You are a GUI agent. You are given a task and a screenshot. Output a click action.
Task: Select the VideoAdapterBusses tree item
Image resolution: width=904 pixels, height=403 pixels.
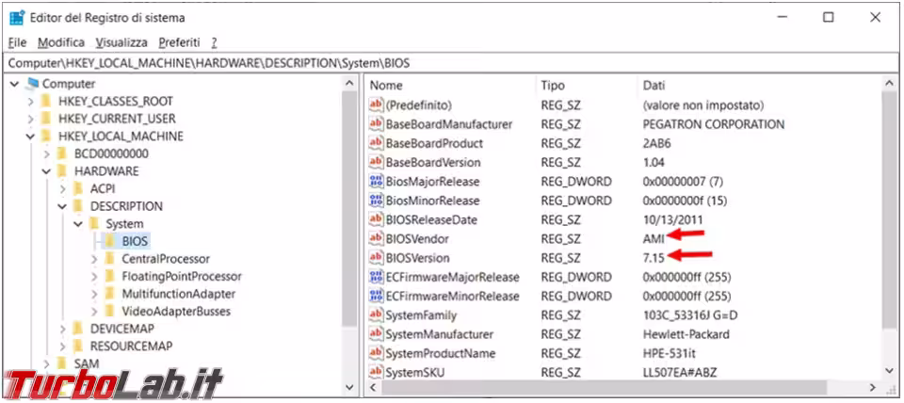(175, 311)
